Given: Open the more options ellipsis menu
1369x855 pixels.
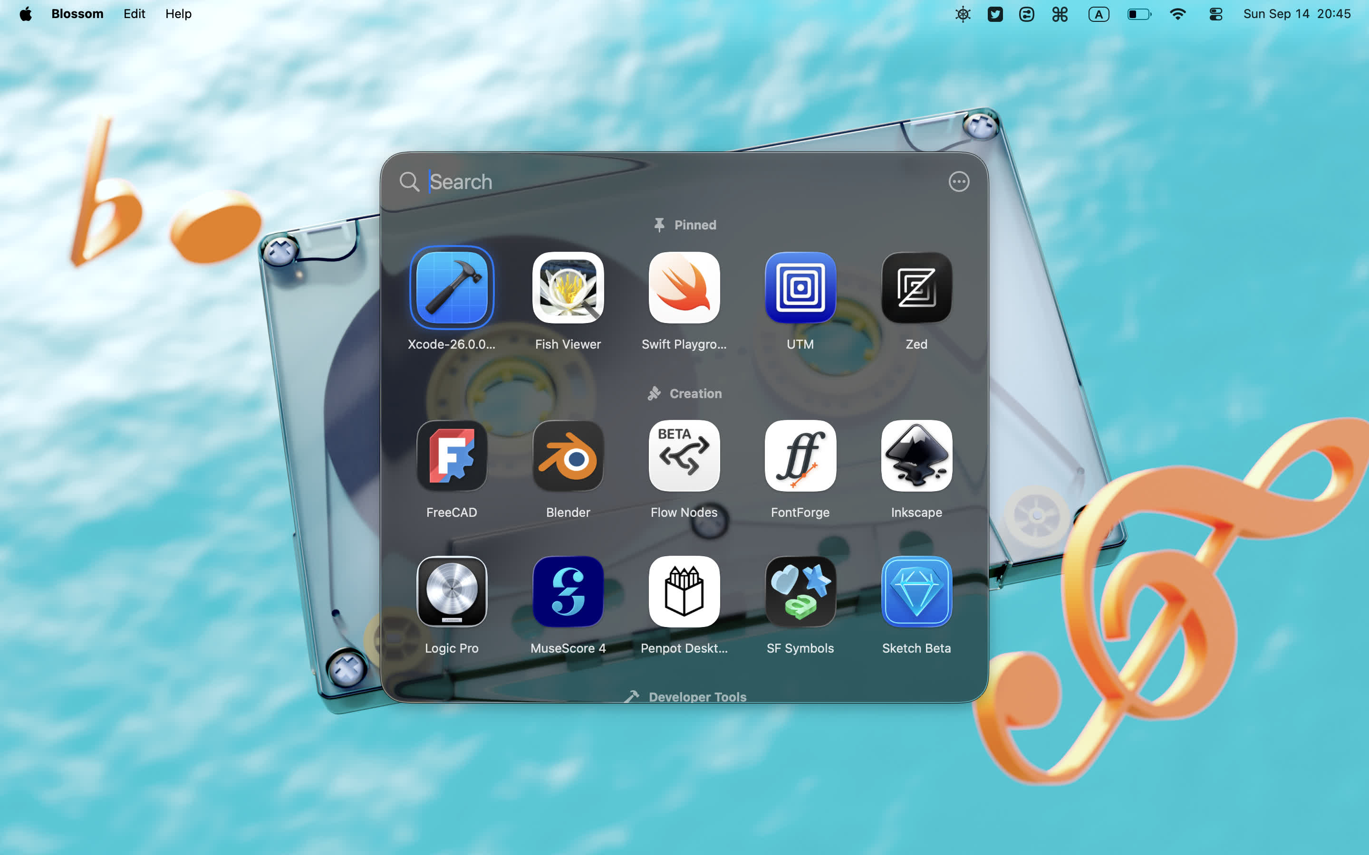Looking at the screenshot, I should [x=959, y=181].
